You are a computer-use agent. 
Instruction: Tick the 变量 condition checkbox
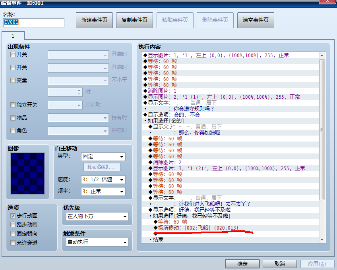(13, 80)
